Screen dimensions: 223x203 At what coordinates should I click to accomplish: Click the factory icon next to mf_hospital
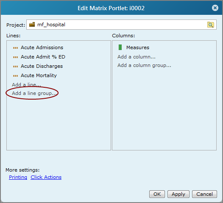coord(32,25)
